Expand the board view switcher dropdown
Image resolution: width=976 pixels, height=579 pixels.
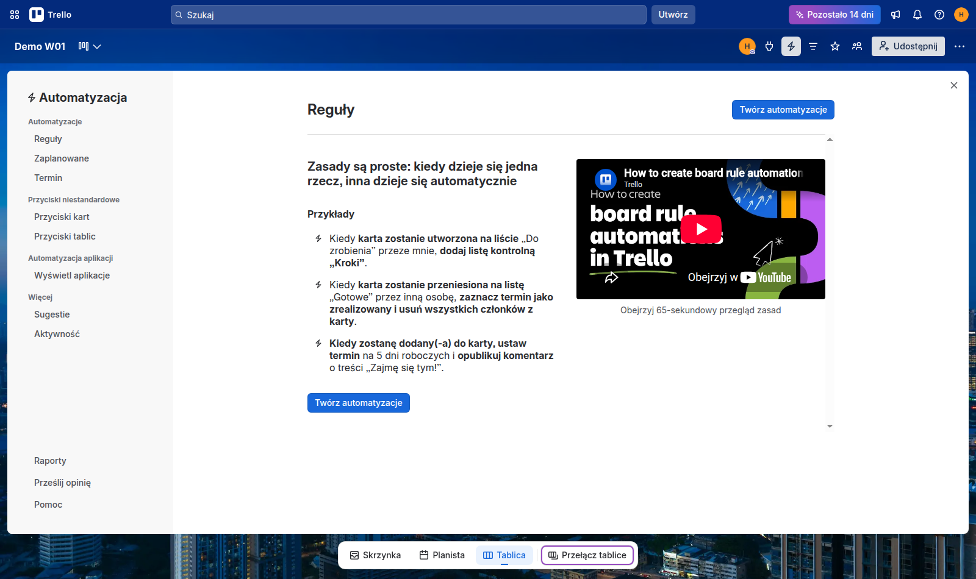pos(90,46)
